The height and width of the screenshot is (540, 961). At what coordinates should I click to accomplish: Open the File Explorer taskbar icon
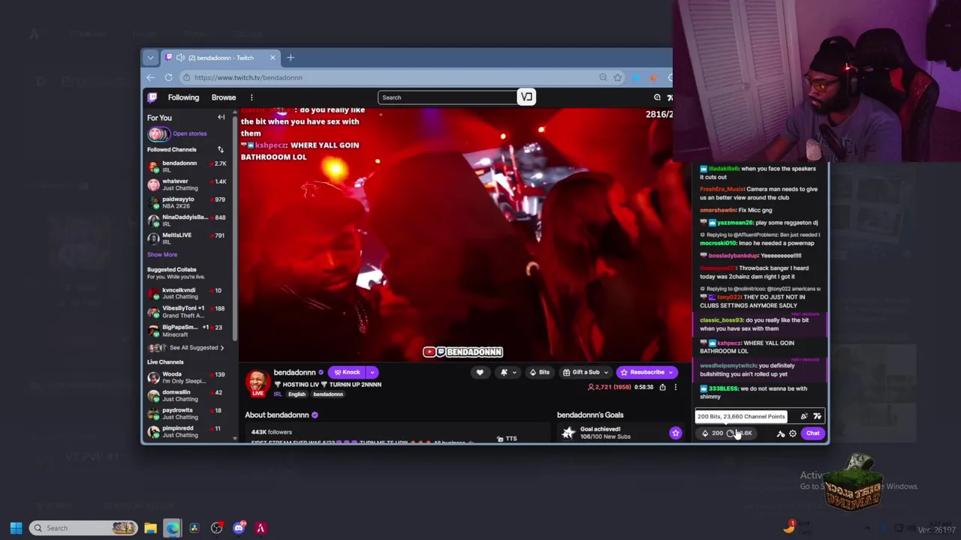[150, 528]
